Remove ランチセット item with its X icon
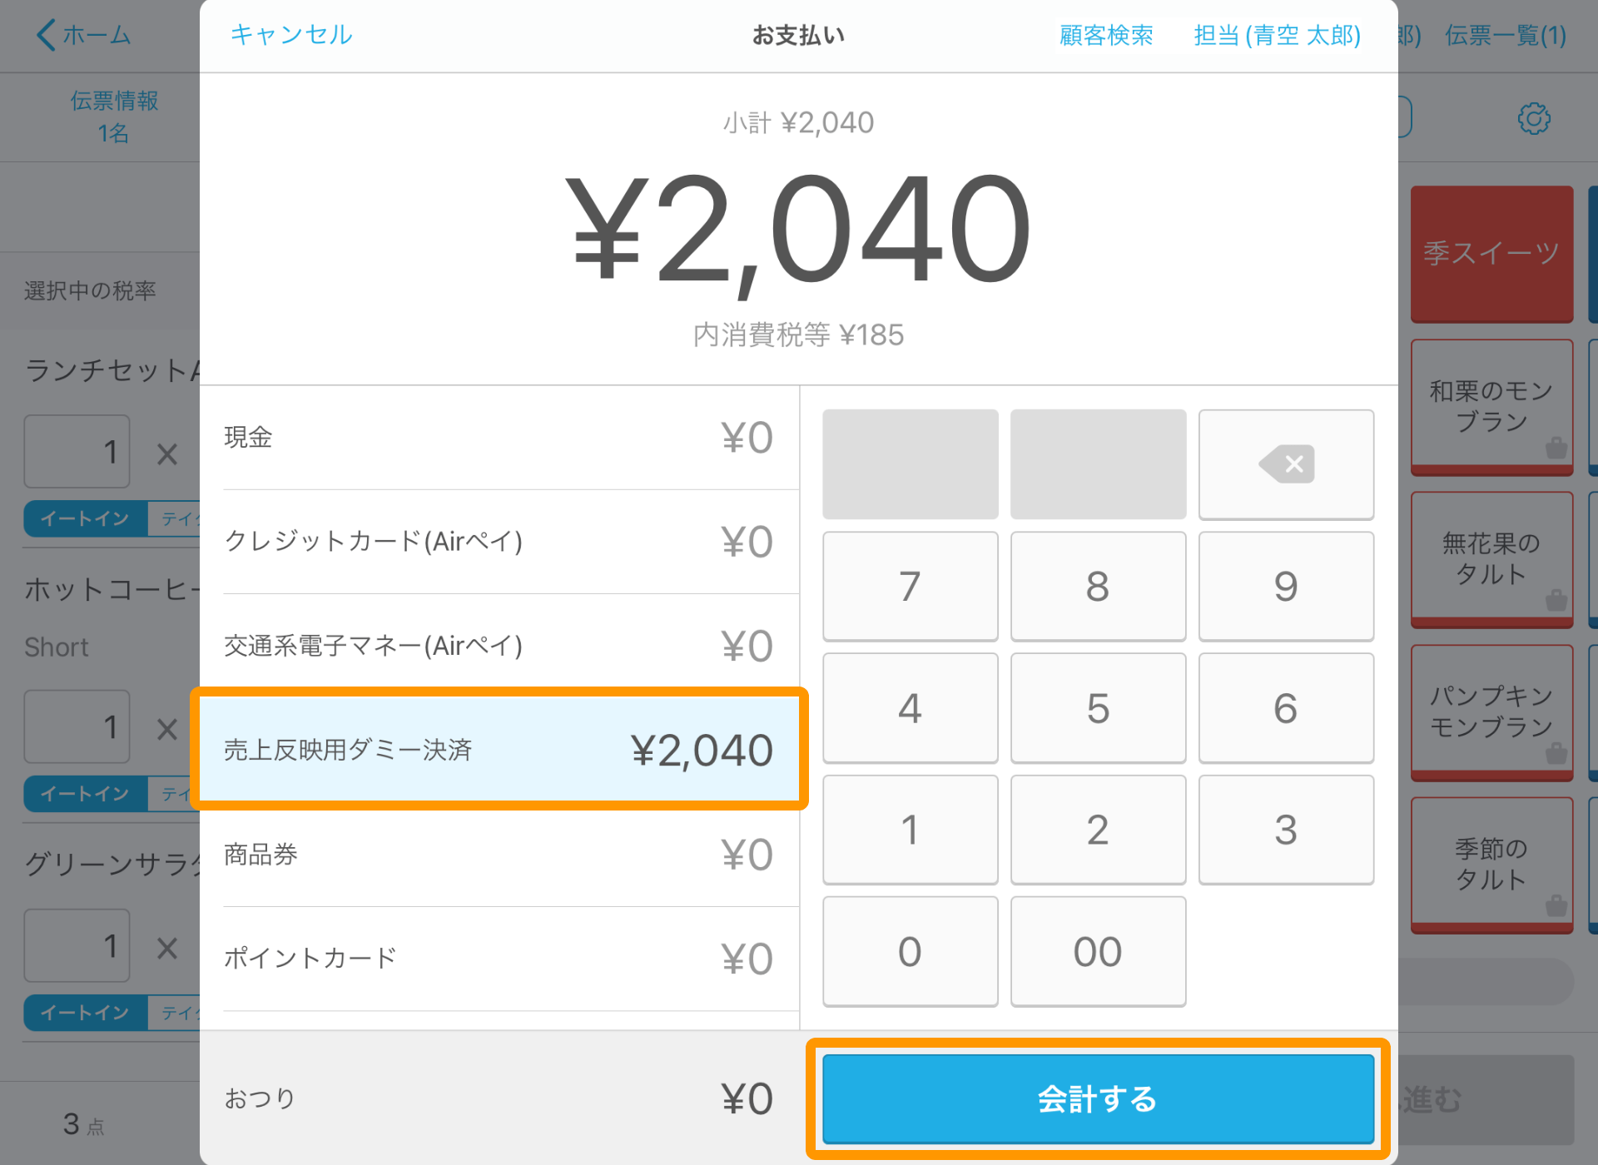The height and width of the screenshot is (1165, 1598). point(167,454)
